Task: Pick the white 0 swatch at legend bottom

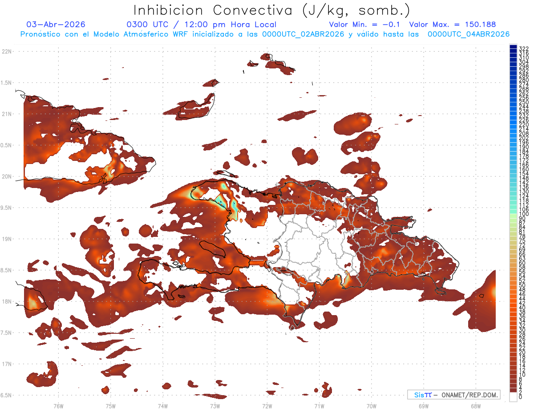Action: coord(513,396)
